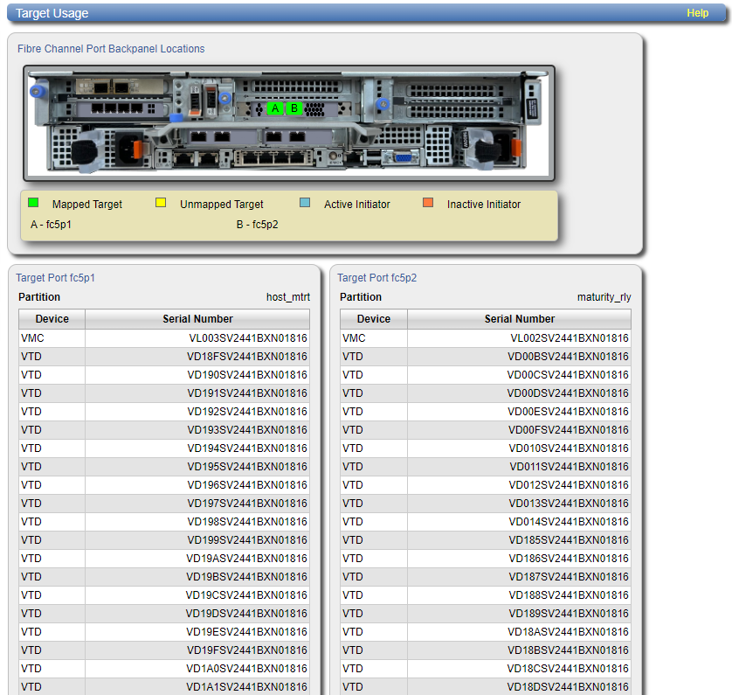Click Device column header in fc5p2 table

pos(374,319)
